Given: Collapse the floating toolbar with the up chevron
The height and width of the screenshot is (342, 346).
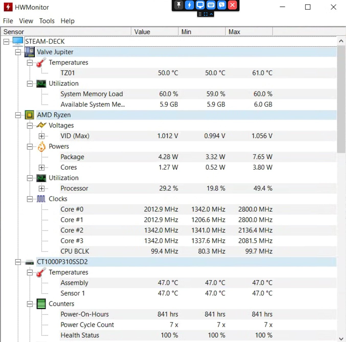Looking at the screenshot, I should pyautogui.click(x=211, y=14).
